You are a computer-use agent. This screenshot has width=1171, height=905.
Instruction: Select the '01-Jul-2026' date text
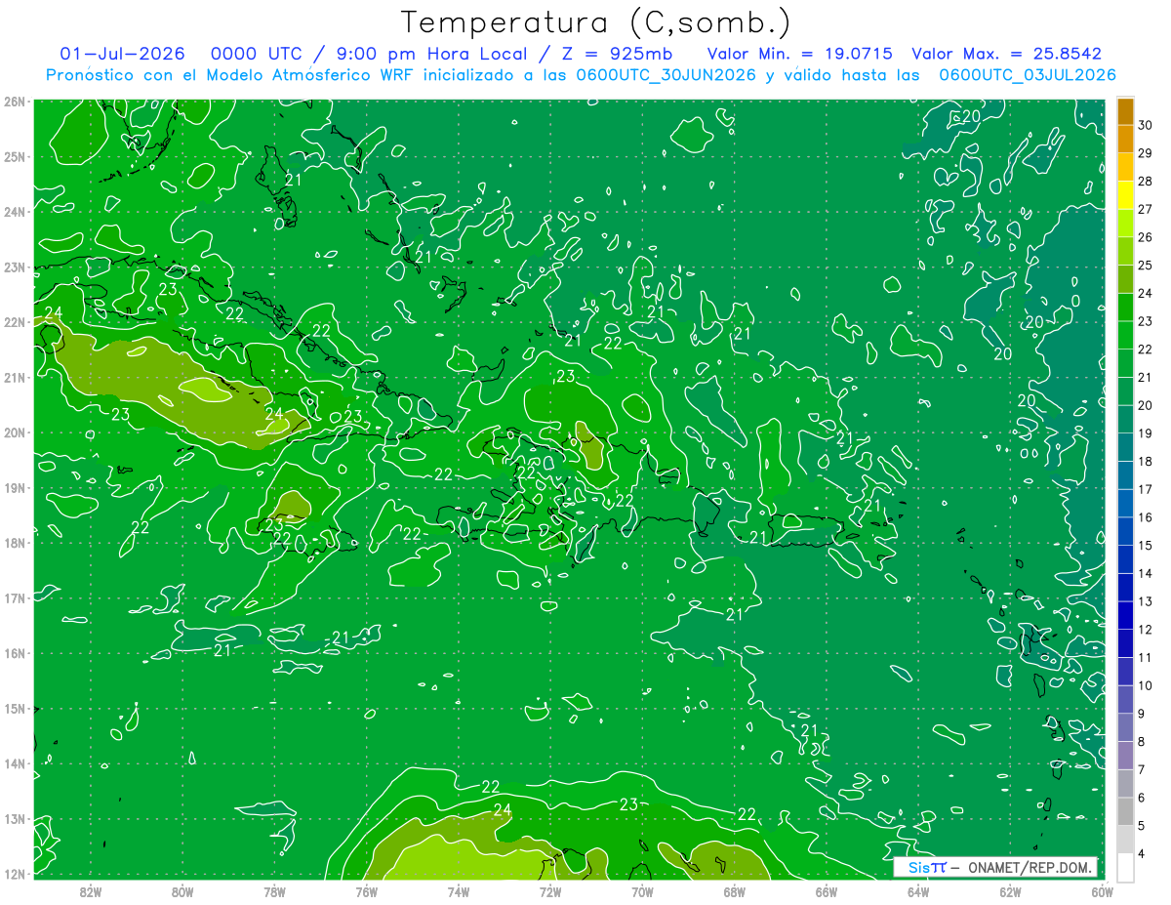pos(122,54)
